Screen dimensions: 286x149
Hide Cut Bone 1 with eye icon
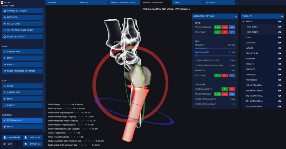(x=280, y=27)
